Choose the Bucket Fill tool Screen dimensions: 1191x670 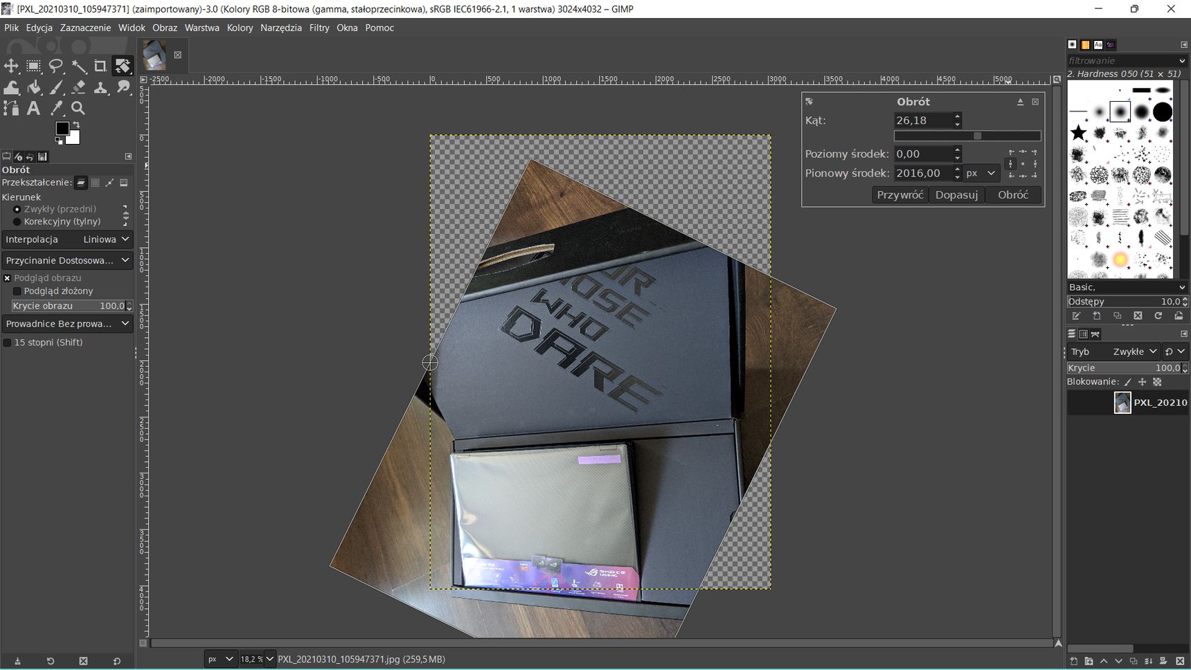coord(34,87)
